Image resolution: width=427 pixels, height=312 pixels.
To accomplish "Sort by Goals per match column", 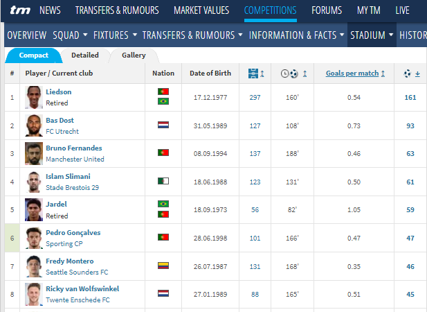I will (x=352, y=73).
